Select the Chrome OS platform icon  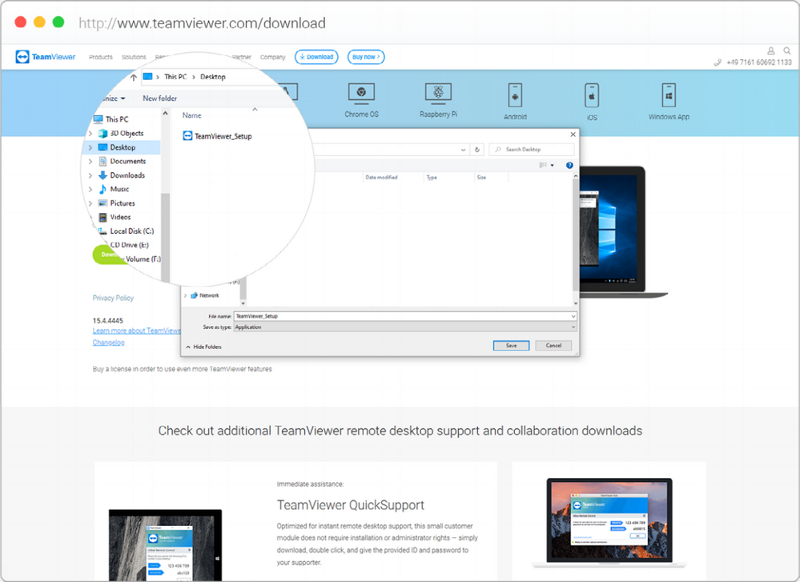(361, 93)
